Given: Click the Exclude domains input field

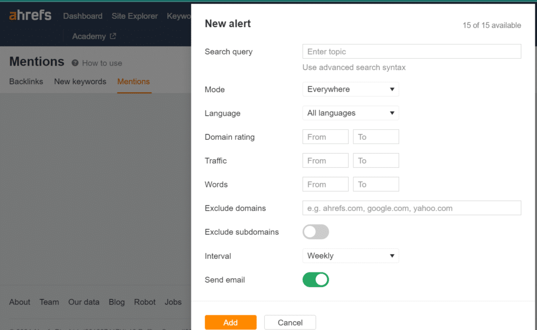Looking at the screenshot, I should [x=412, y=208].
